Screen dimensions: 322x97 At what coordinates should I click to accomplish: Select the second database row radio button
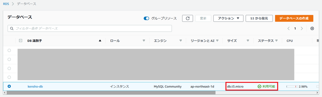pyautogui.click(x=9, y=59)
